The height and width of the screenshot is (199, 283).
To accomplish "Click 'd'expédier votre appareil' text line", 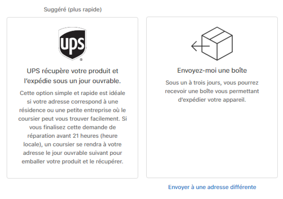I will (212, 100).
